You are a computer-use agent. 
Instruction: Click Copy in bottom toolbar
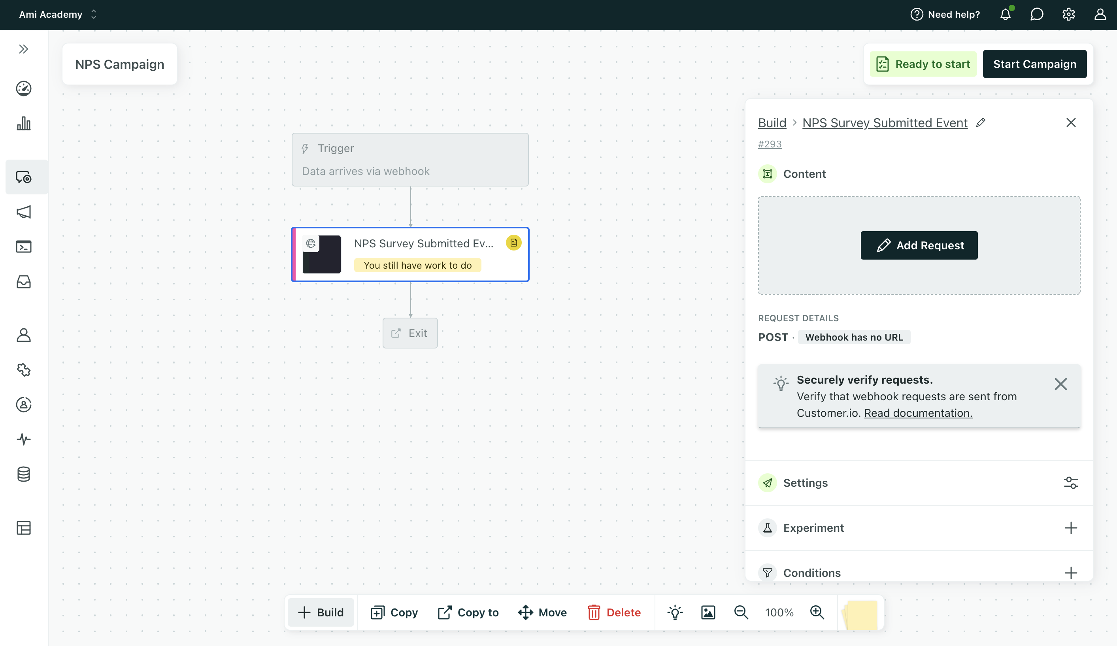(x=394, y=613)
